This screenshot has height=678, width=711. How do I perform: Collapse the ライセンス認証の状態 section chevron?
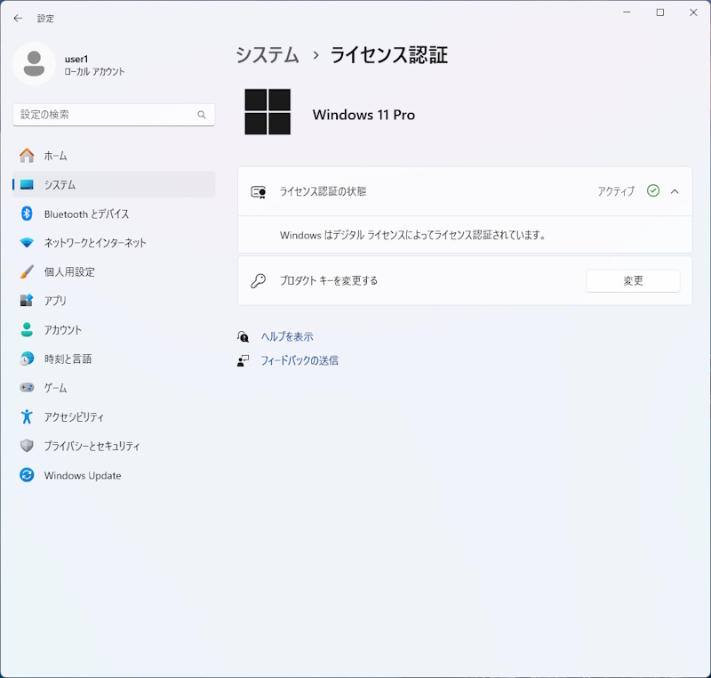click(675, 191)
